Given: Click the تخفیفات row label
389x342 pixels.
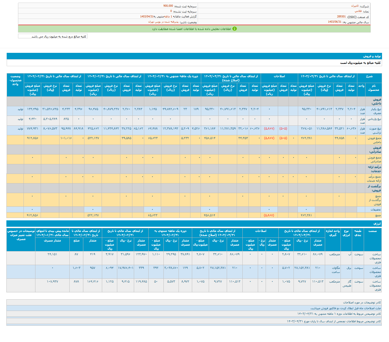Looking at the screenshot, I should coord(375,209).
